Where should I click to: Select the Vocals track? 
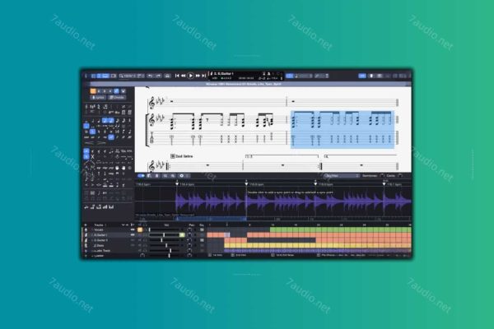tap(99, 229)
